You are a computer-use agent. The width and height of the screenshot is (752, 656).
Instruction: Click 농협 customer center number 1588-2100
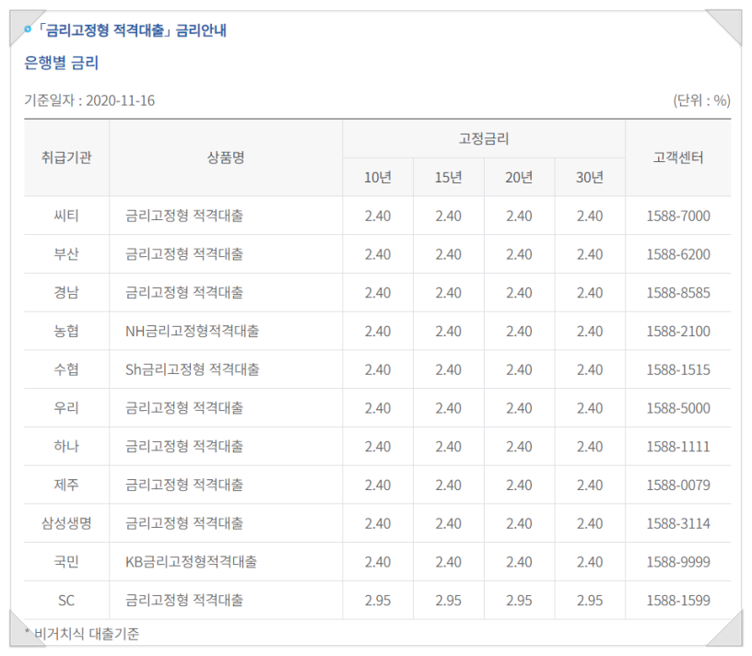(678, 332)
